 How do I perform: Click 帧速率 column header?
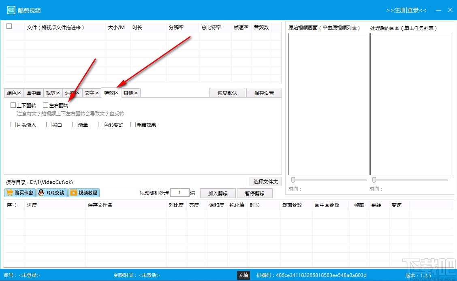point(241,28)
